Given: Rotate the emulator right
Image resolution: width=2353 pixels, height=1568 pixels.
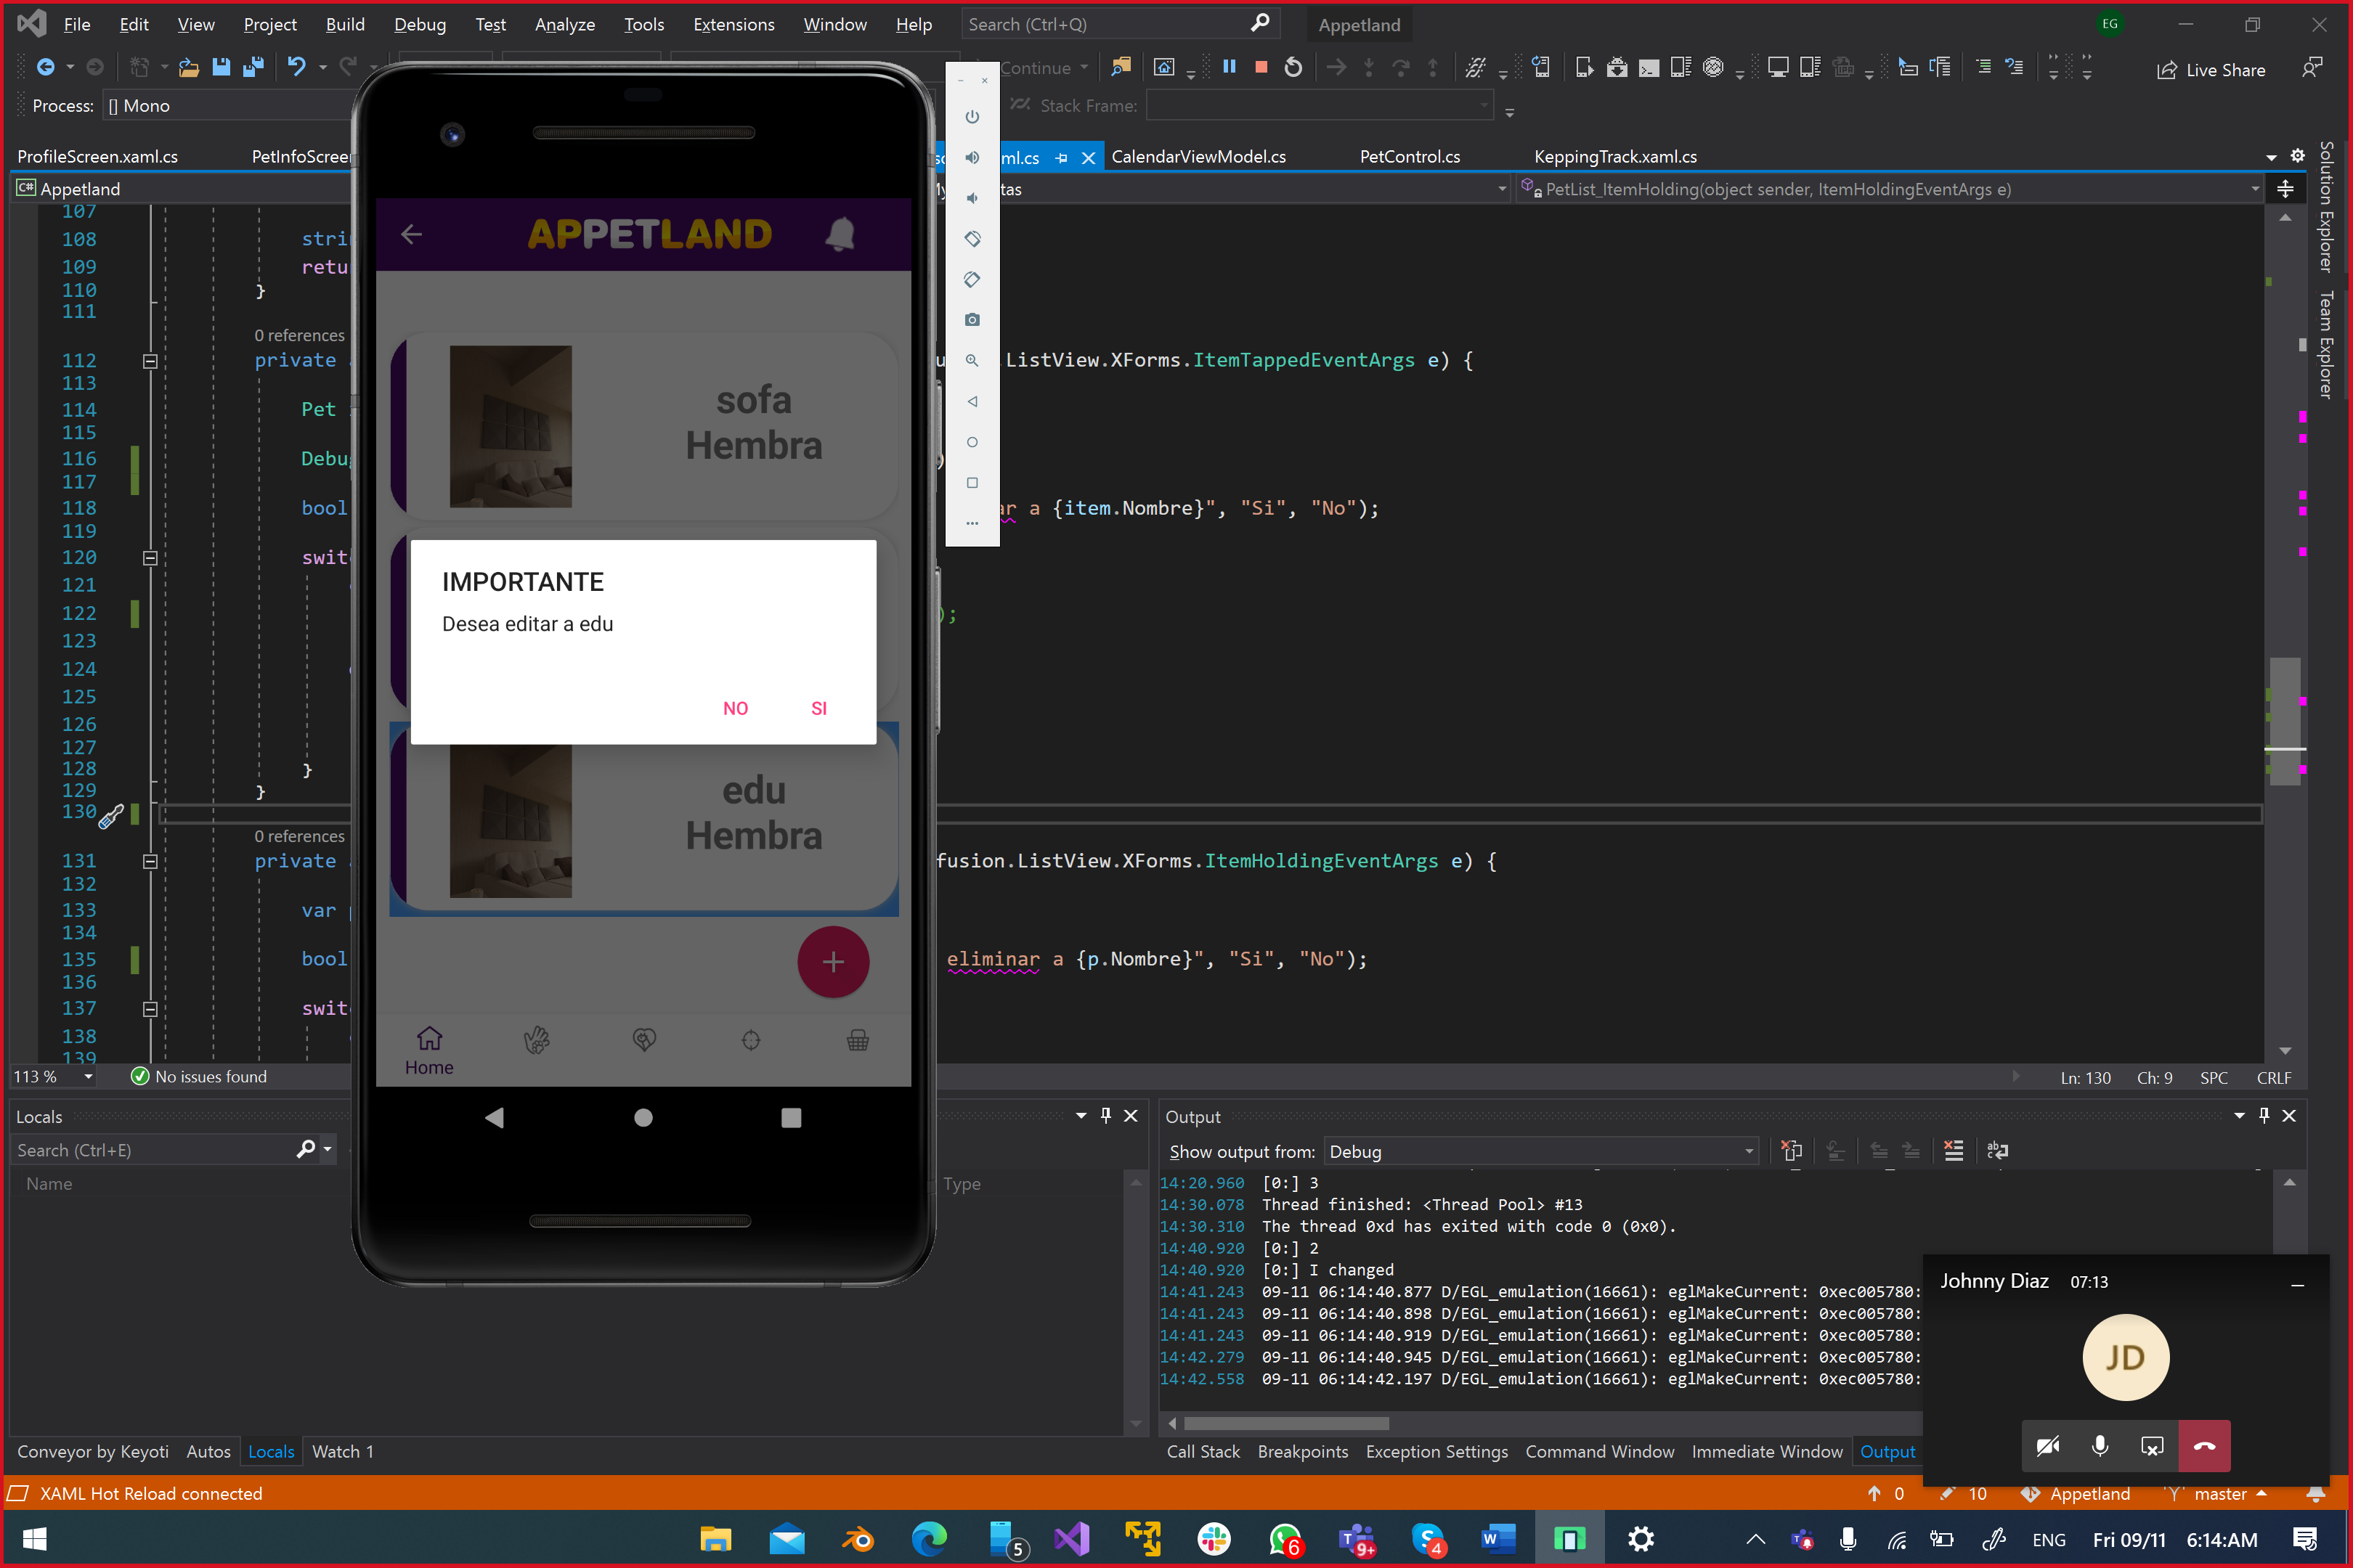Looking at the screenshot, I should coord(972,280).
